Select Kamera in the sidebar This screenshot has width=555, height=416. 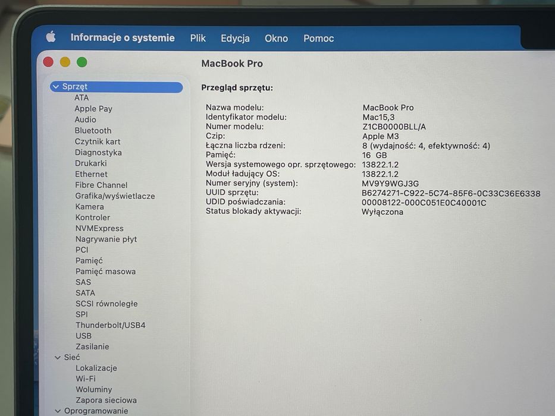(90, 207)
